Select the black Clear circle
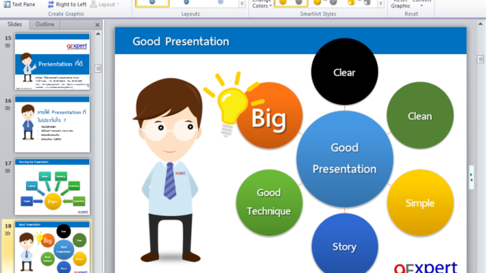This screenshot has height=273, width=486. point(345,72)
